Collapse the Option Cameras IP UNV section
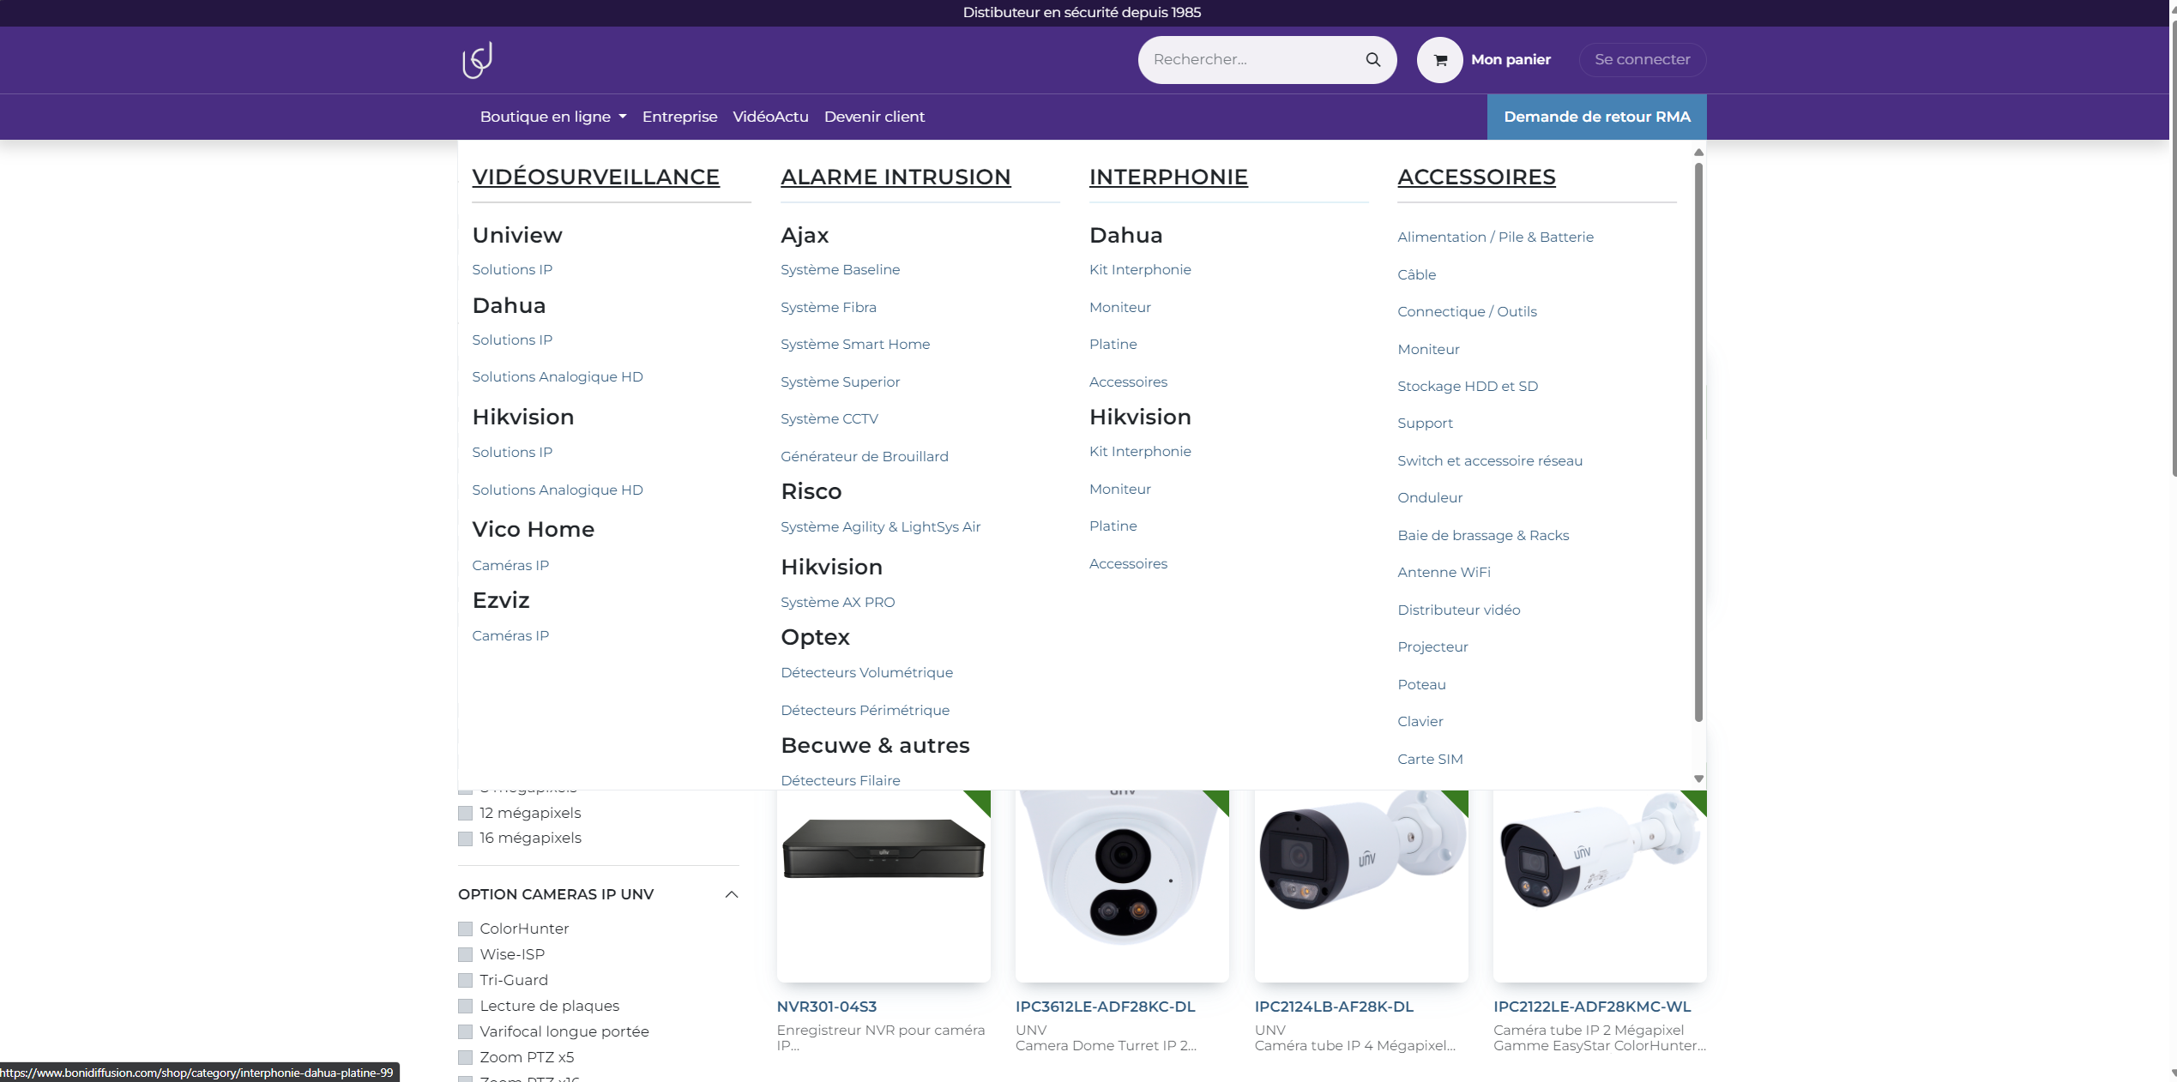 [732, 894]
